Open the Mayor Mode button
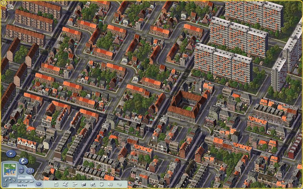The height and width of the screenshot is (189, 303). 23,161
